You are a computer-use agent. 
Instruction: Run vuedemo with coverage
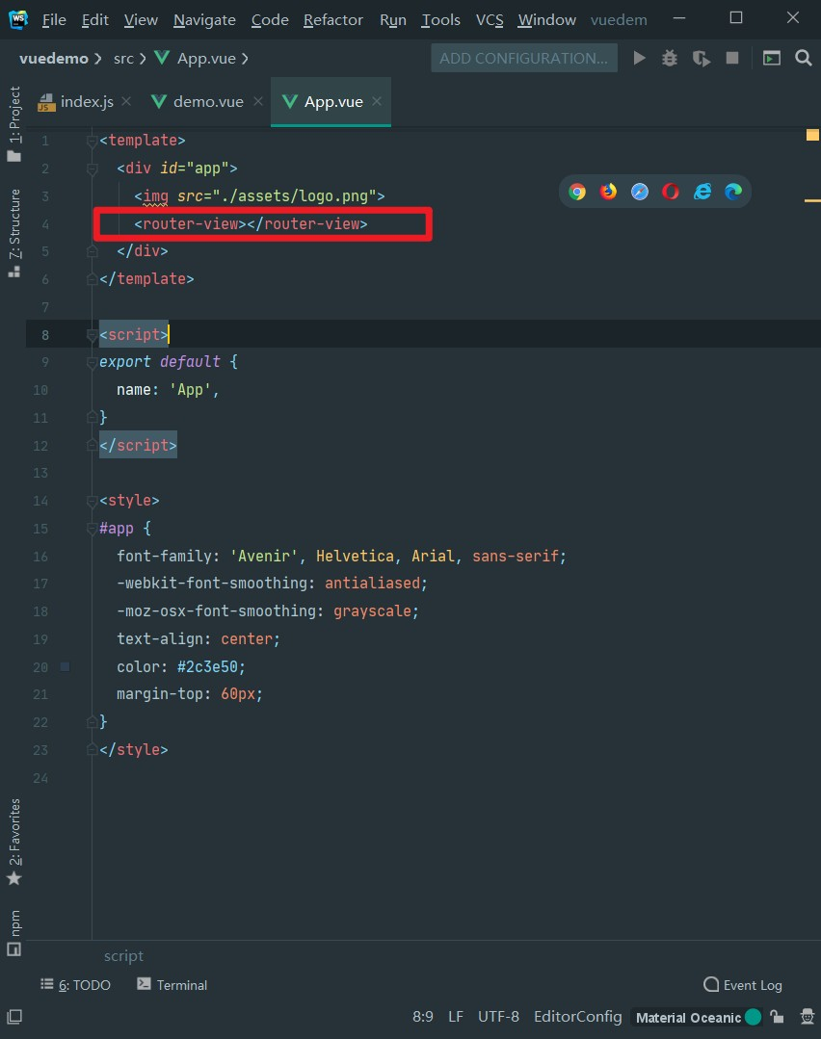[700, 58]
